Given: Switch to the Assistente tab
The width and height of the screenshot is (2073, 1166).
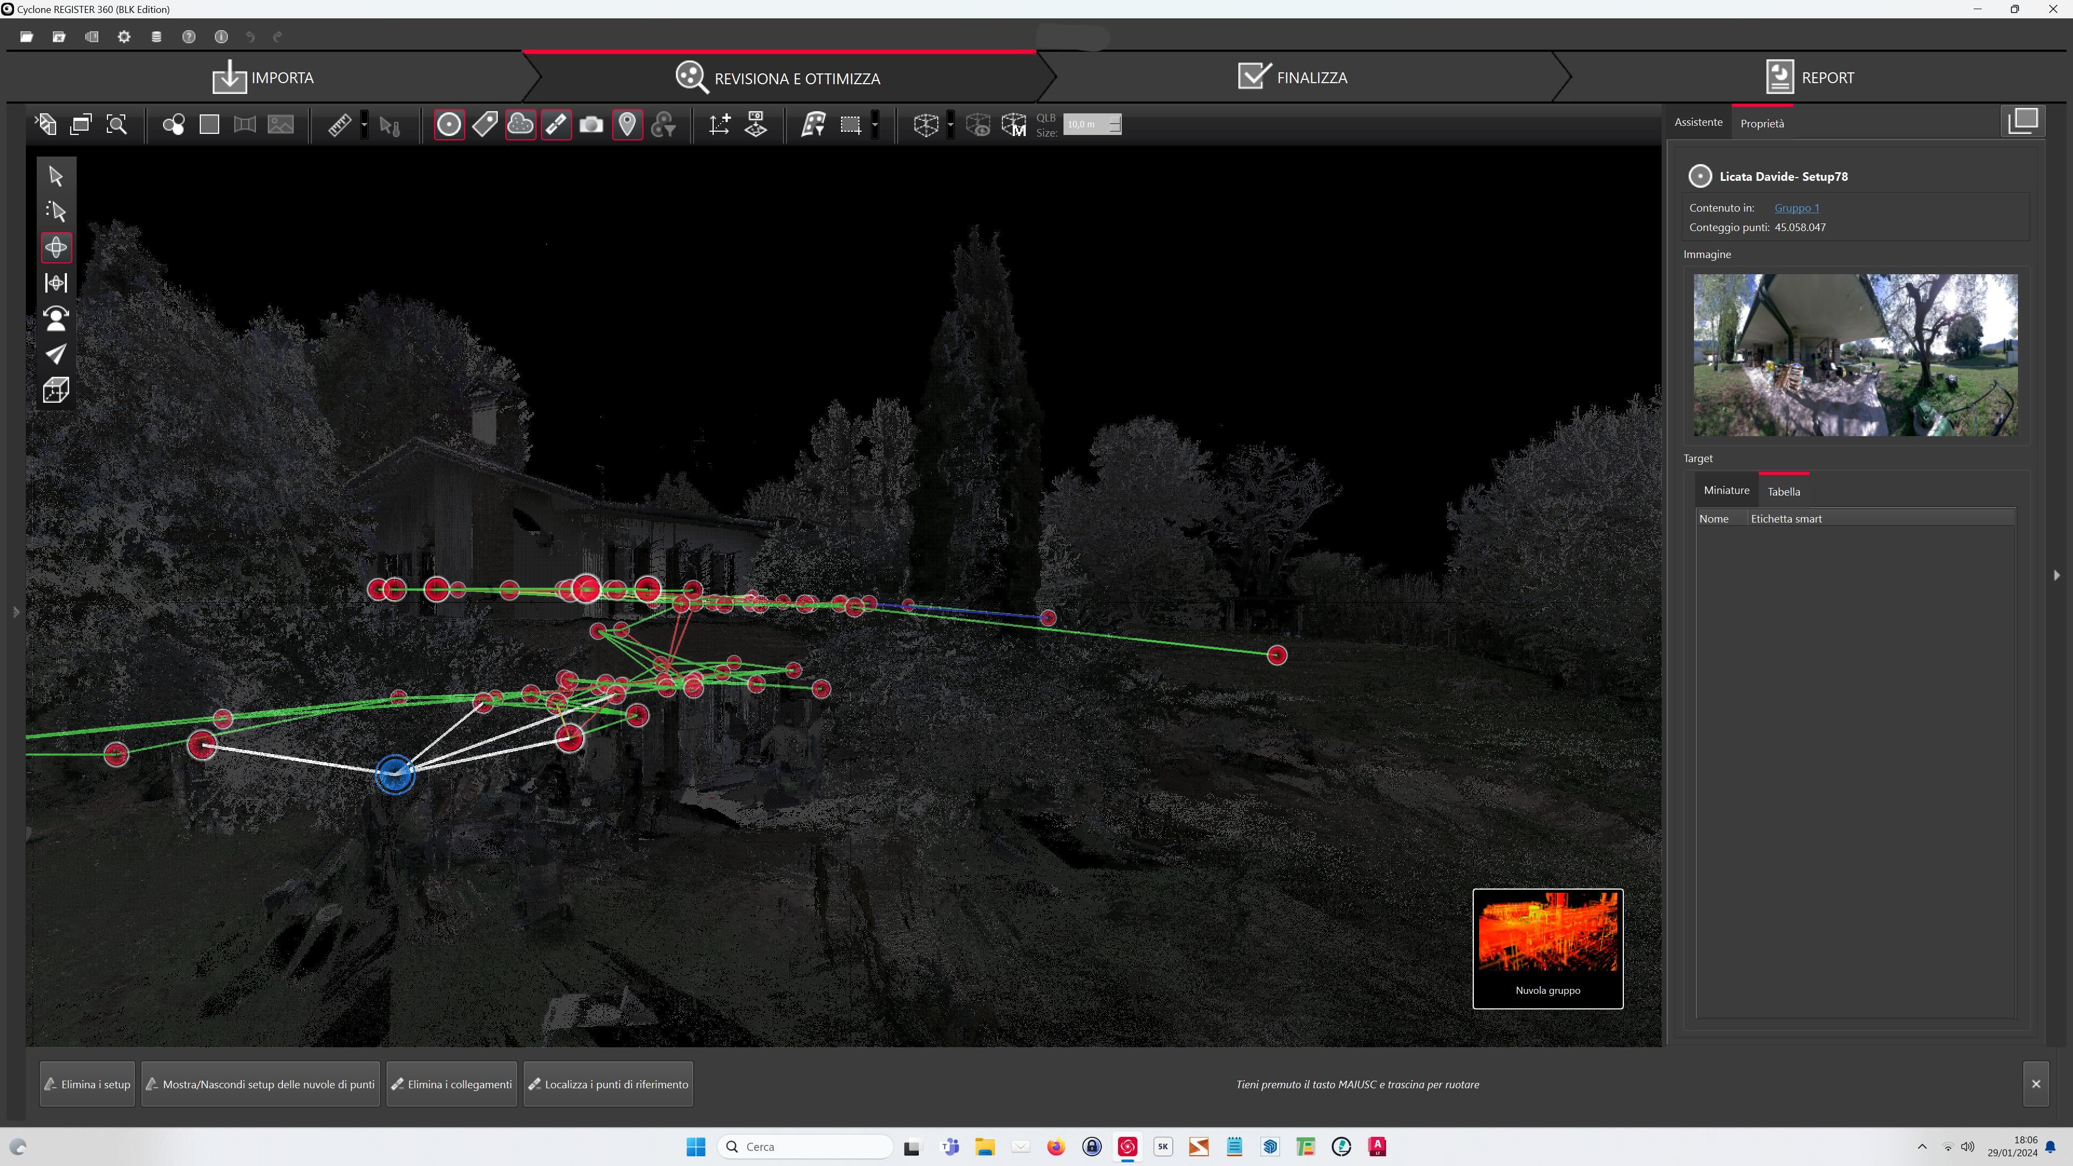Looking at the screenshot, I should click(1698, 123).
